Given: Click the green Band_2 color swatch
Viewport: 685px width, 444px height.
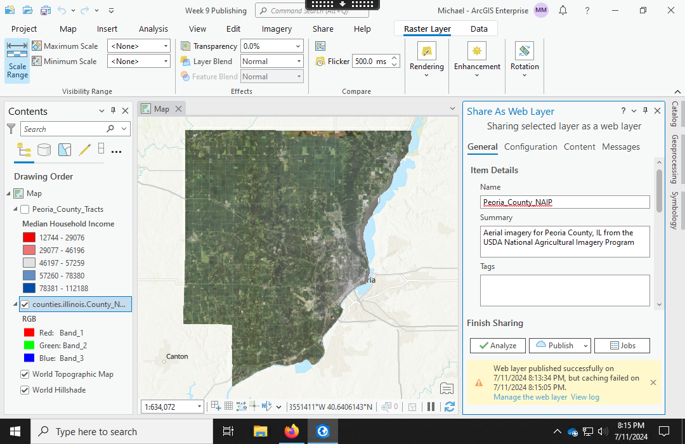Looking at the screenshot, I should [x=29, y=345].
